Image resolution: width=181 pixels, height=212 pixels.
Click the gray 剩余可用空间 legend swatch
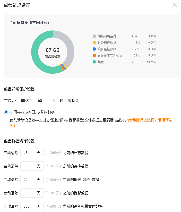pyautogui.click(x=94, y=36)
